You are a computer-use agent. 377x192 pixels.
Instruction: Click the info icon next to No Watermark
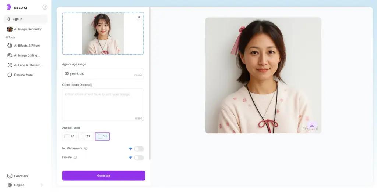pos(85,148)
